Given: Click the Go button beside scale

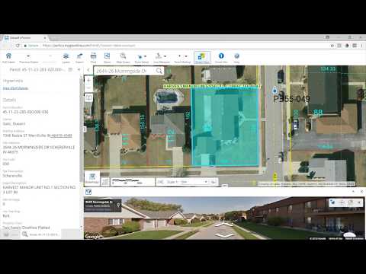Looking at the screenshot, I should click(213, 182).
